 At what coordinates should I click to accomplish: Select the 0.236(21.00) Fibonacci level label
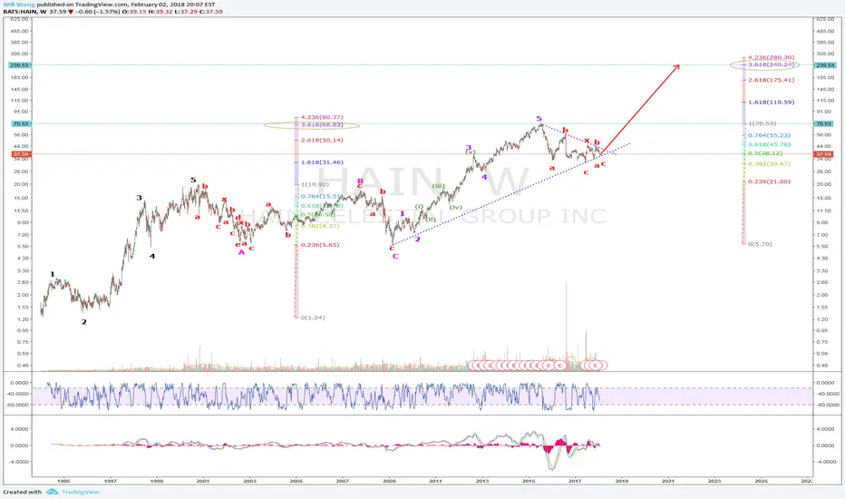(769, 181)
